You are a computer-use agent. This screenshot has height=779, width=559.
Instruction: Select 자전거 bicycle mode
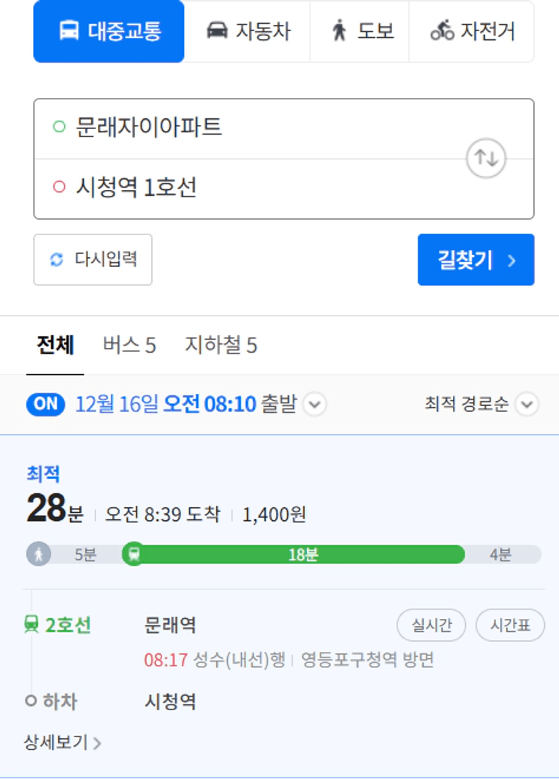[472, 31]
